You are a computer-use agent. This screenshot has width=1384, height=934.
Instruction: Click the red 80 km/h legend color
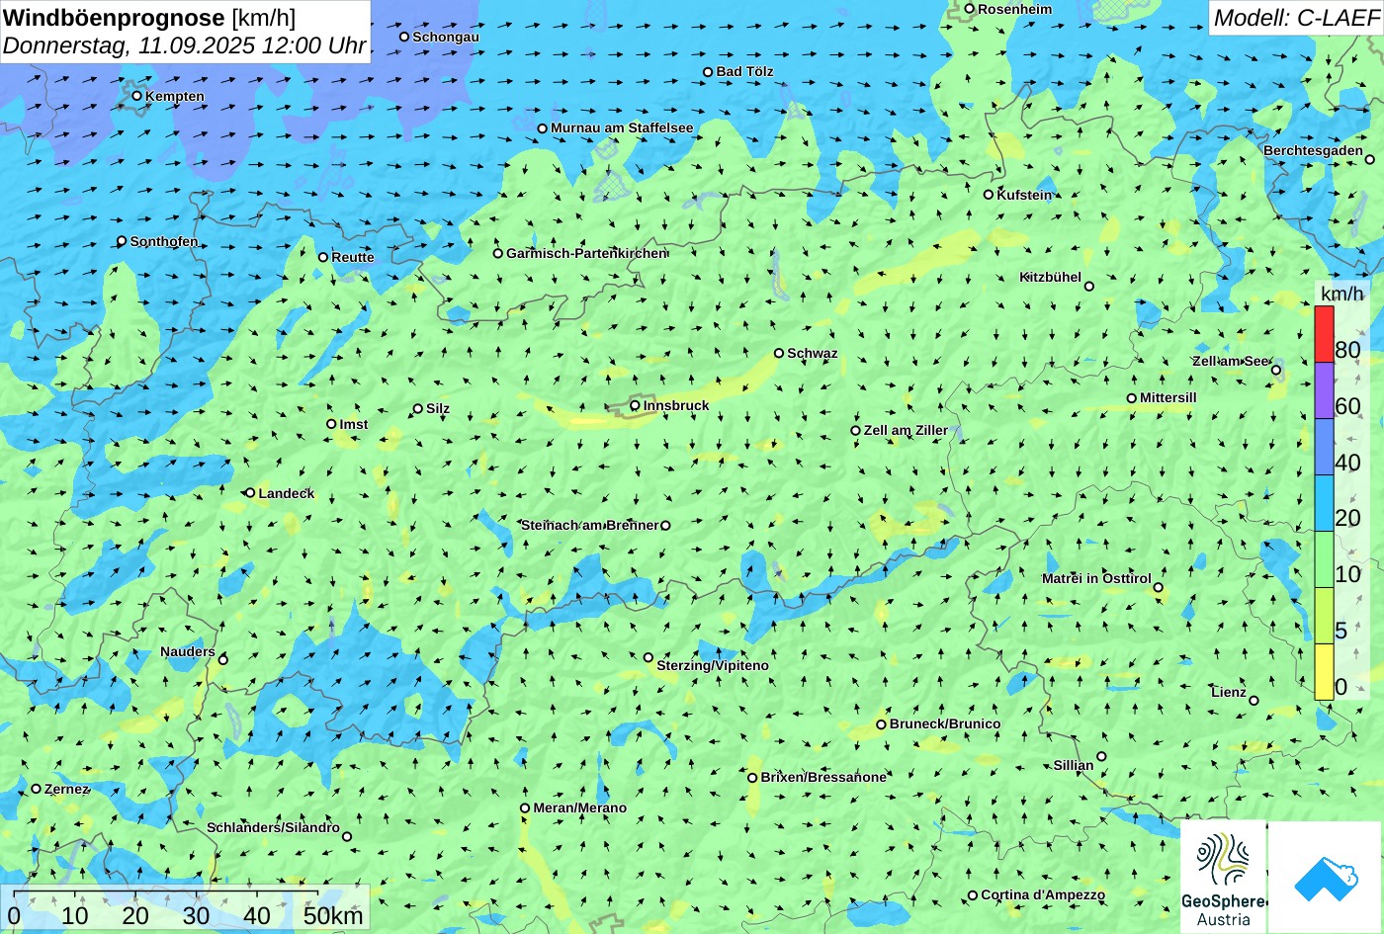(1324, 334)
